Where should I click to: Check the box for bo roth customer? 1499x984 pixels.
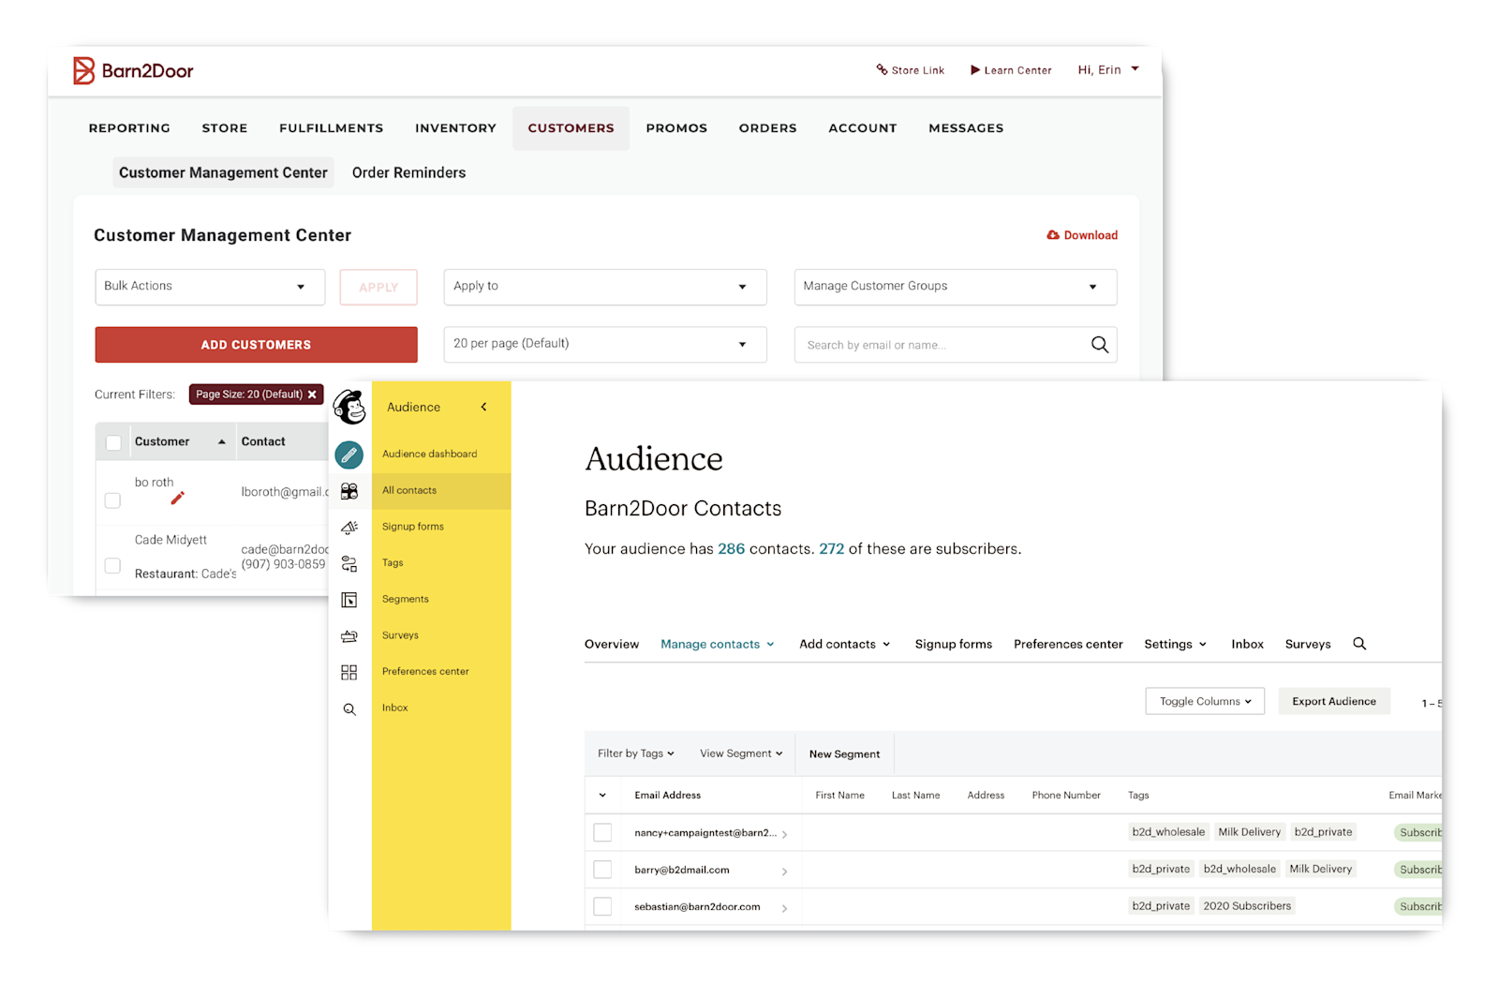click(112, 500)
